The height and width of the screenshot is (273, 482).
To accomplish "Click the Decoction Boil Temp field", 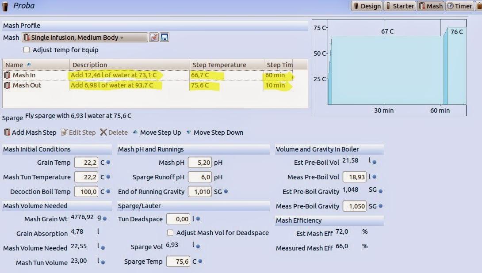I will coord(86,192).
